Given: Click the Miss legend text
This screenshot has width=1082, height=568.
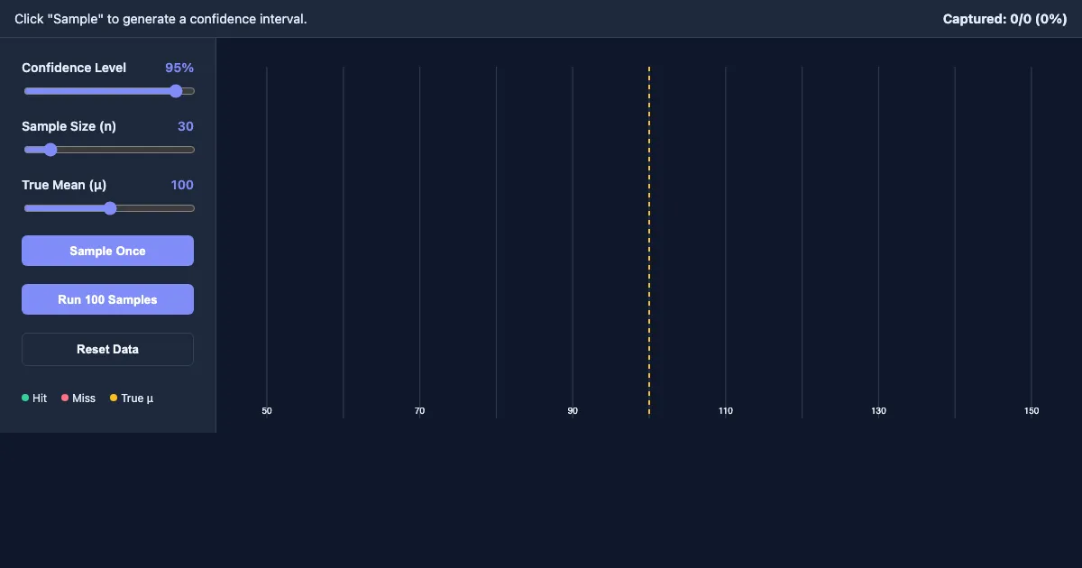Looking at the screenshot, I should click(84, 398).
